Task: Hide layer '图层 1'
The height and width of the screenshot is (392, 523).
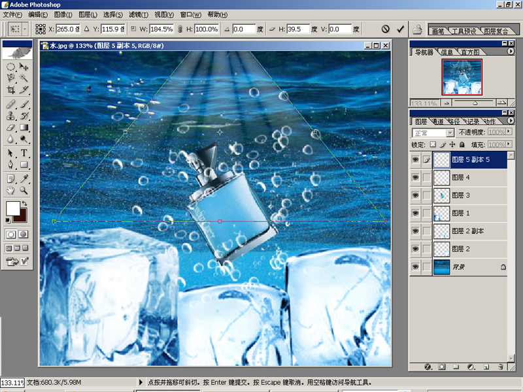Action: coord(415,213)
